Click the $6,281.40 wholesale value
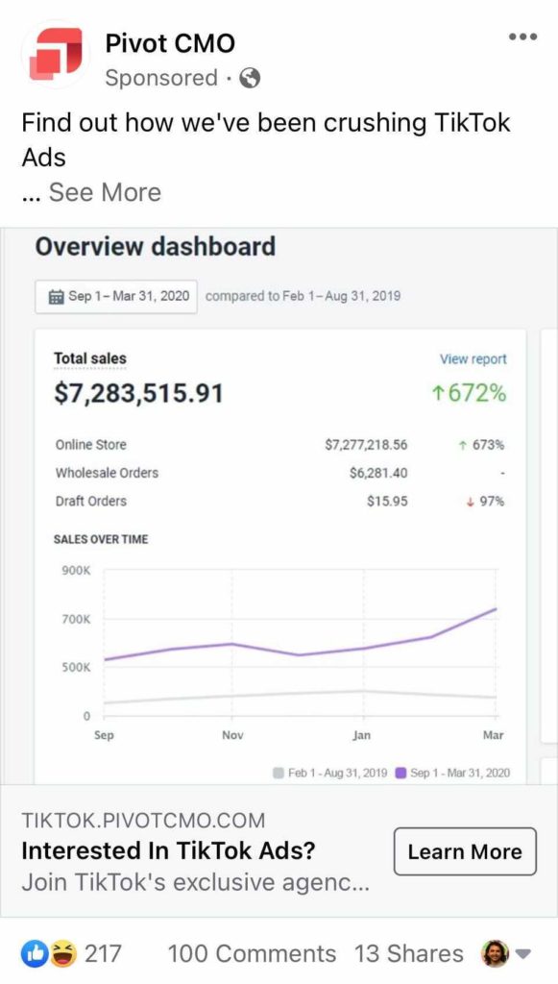 click(378, 473)
